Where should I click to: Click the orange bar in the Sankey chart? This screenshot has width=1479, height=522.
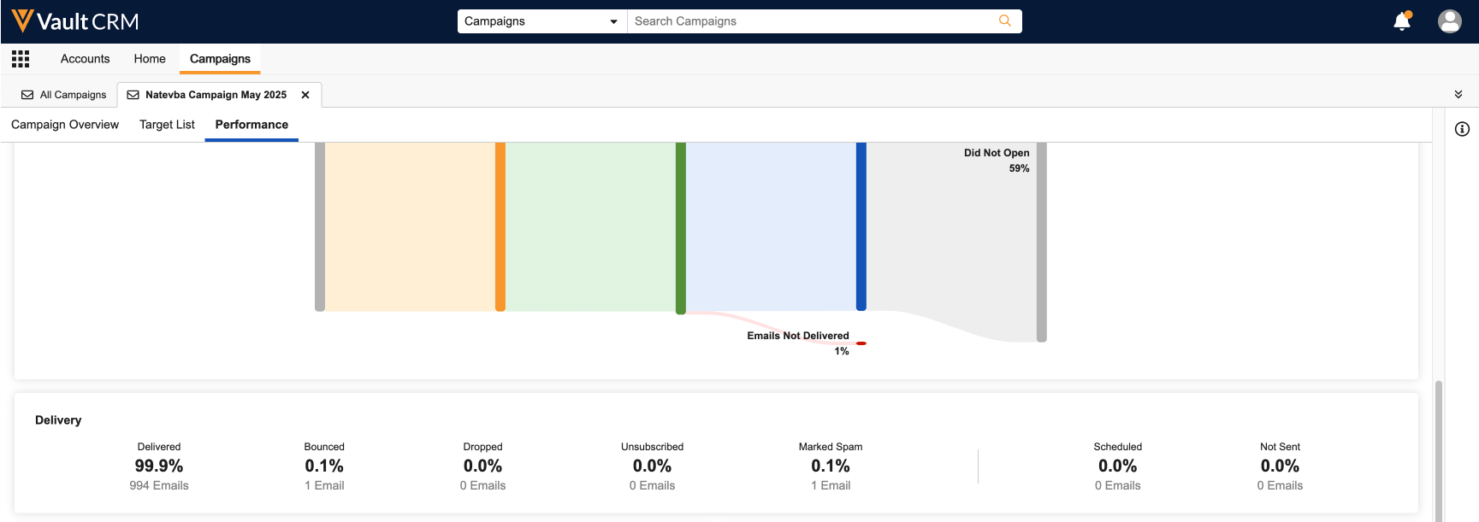500,226
